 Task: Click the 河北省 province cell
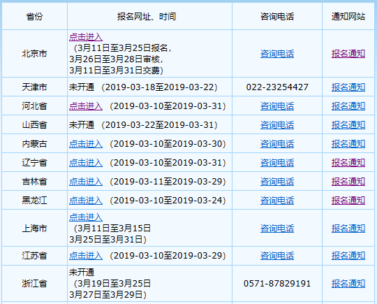coord(34,106)
